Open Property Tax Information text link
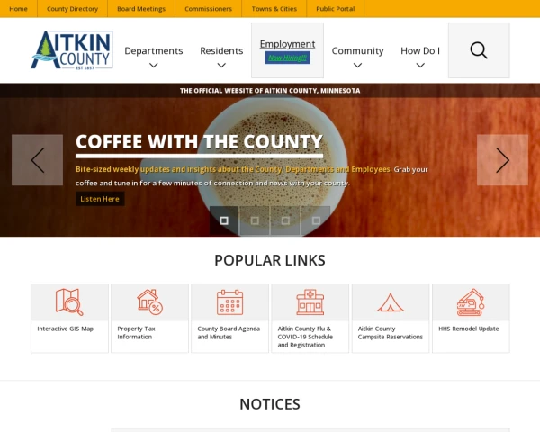The image size is (540, 432). 137,332
